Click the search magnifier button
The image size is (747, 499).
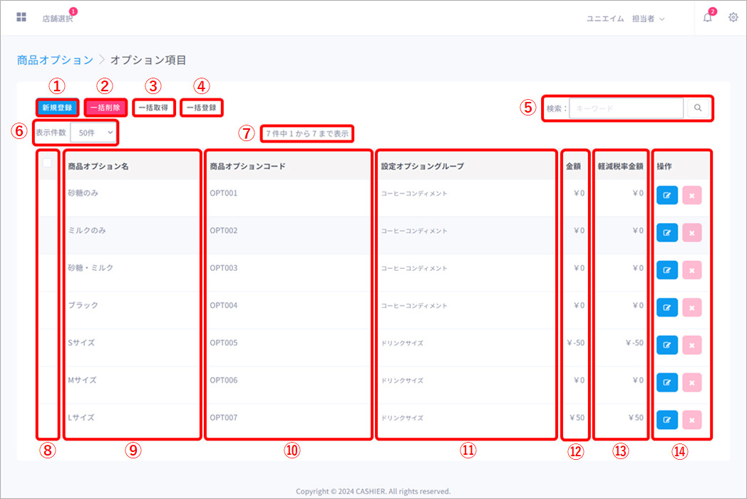pos(698,108)
